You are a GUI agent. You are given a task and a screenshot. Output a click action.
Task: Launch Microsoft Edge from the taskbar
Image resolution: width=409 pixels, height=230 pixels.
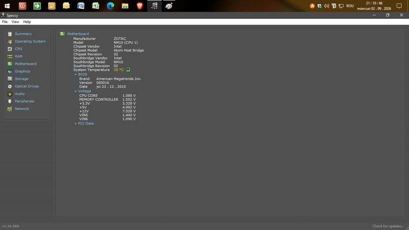tap(110, 6)
